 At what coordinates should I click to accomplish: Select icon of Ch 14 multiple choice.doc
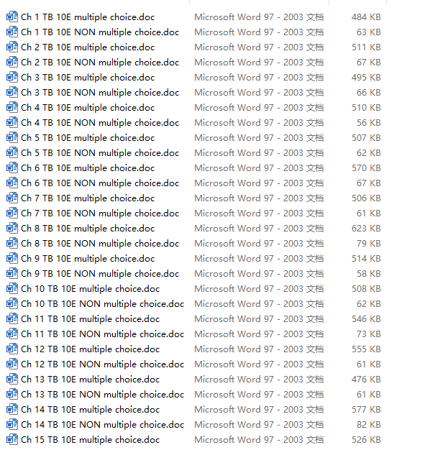click(12, 409)
